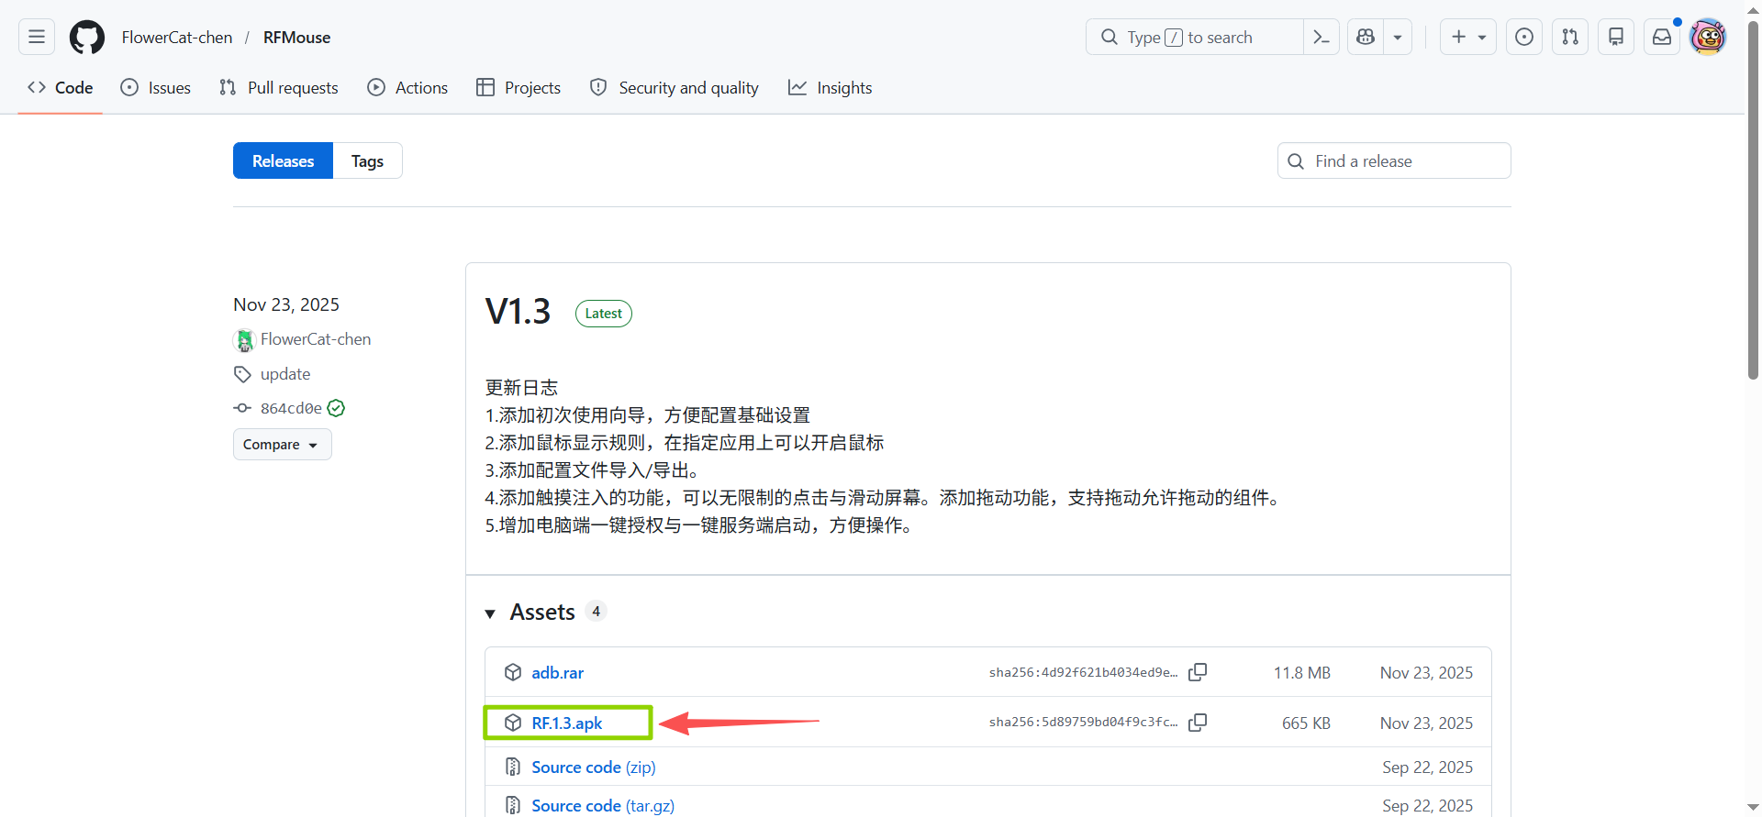Download the adb.rar asset
1762x817 pixels.
click(557, 673)
